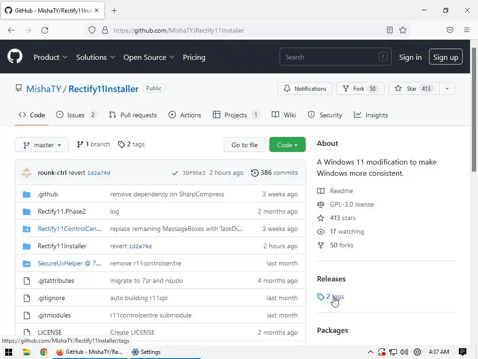Open the Product dropdown menu

[x=50, y=57]
